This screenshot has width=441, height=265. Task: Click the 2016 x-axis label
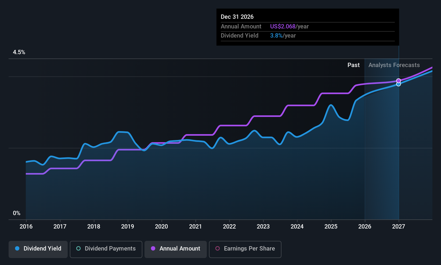coord(26,227)
